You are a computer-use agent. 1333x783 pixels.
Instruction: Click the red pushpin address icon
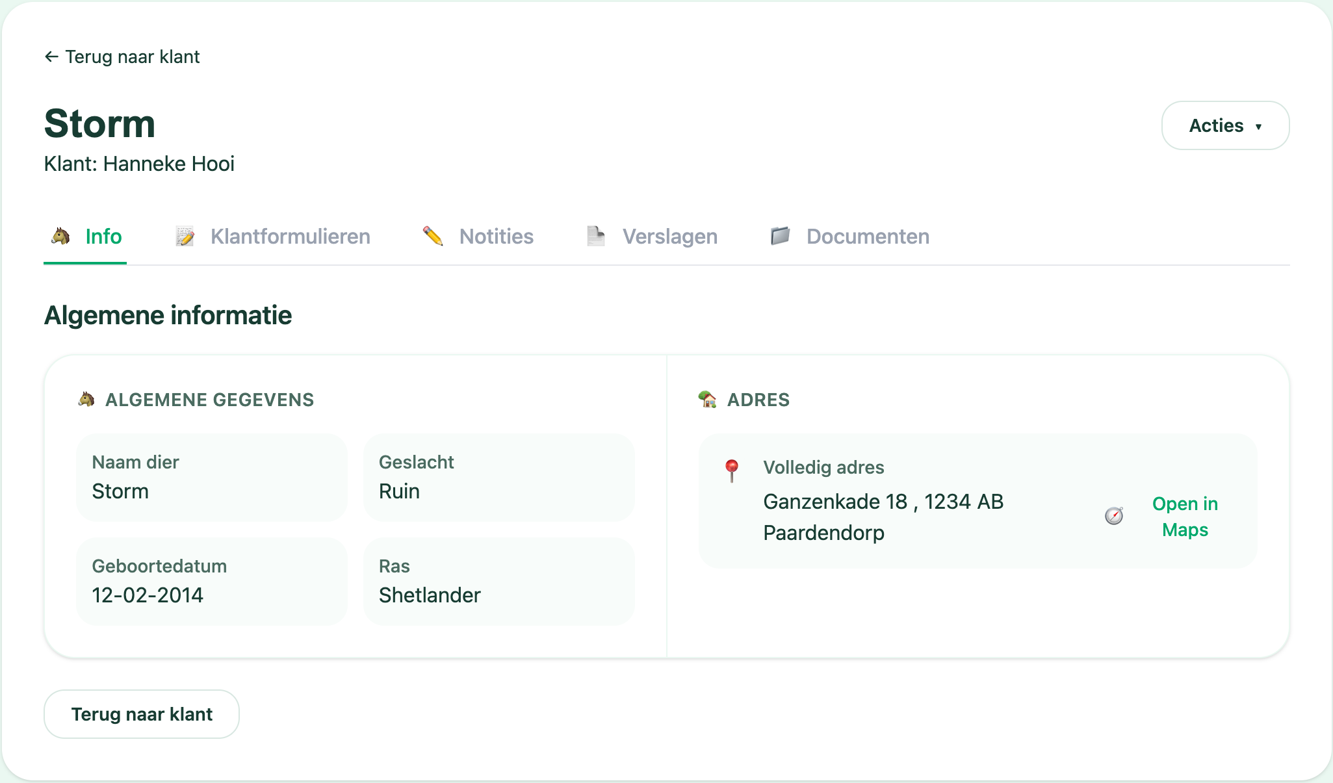[732, 470]
